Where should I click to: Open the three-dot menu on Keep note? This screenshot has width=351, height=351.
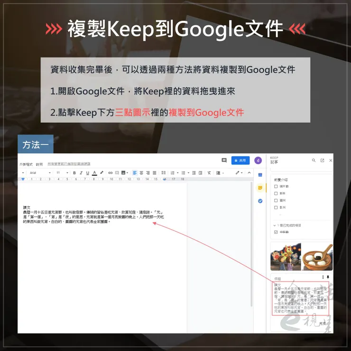323,277
